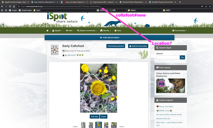Go to previous image with « prev

pos(75,126)
